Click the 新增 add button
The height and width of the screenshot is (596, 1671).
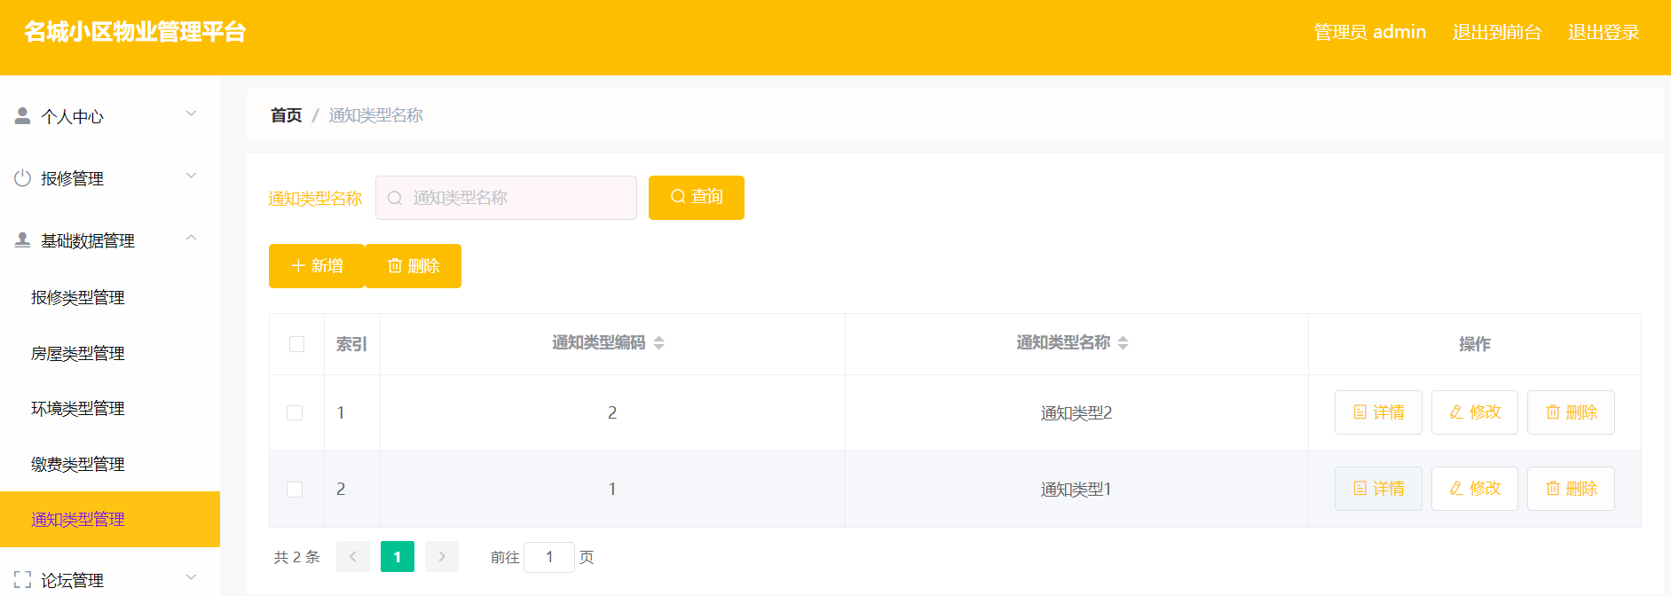click(317, 266)
